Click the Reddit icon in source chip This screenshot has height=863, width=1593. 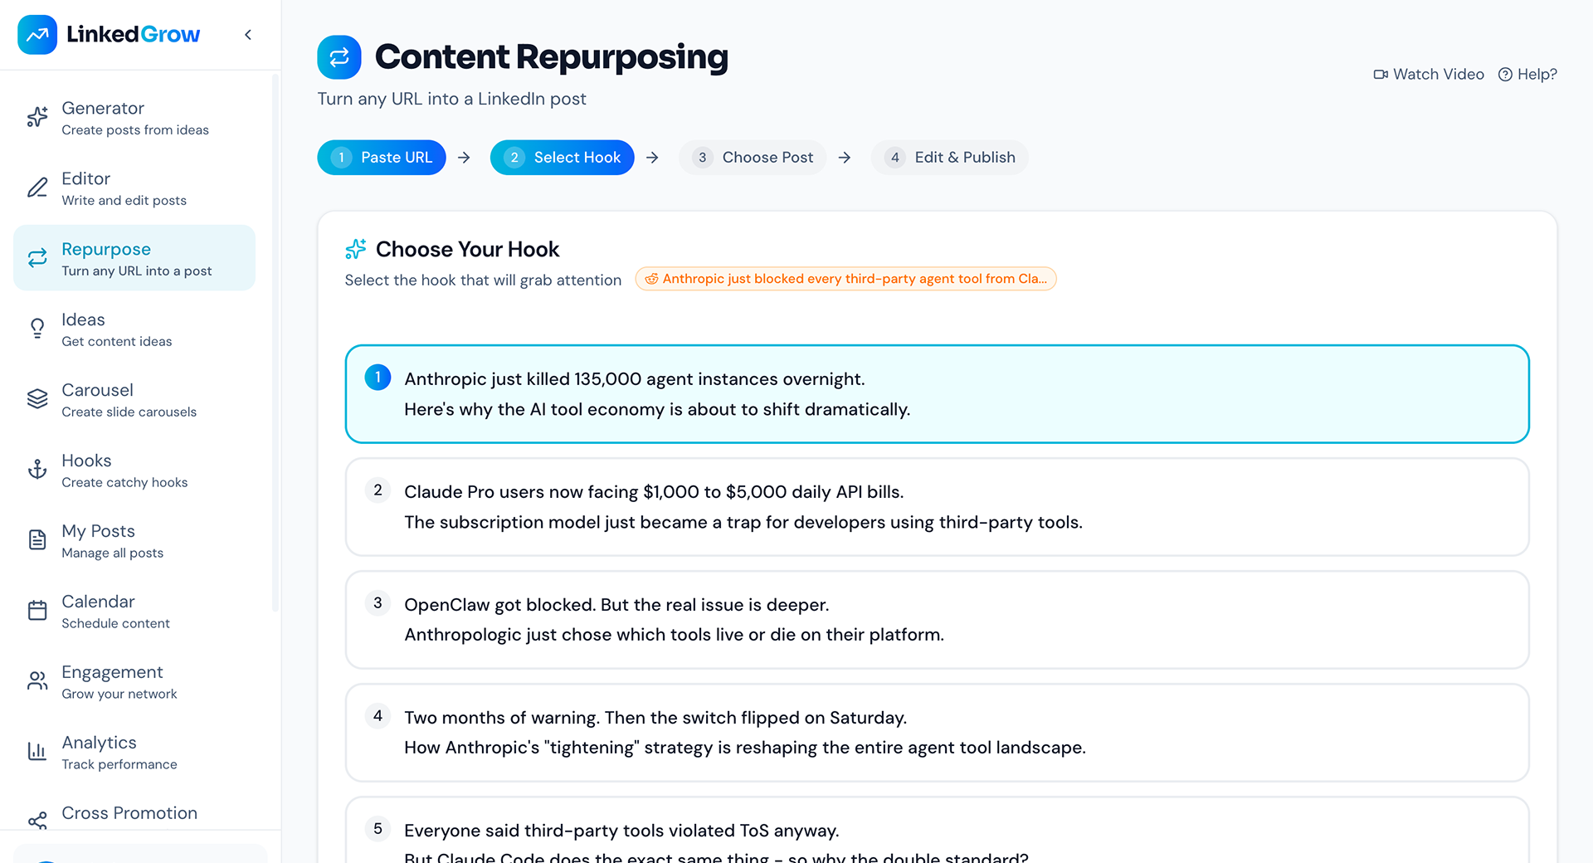[x=652, y=279]
